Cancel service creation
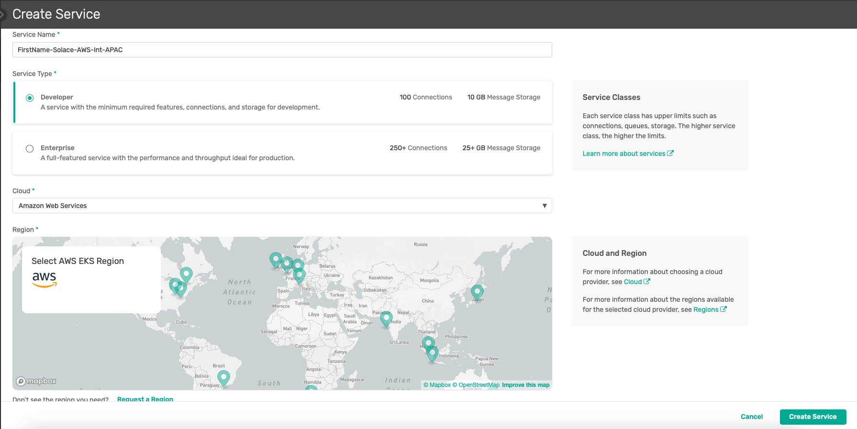857x429 pixels. [751, 417]
